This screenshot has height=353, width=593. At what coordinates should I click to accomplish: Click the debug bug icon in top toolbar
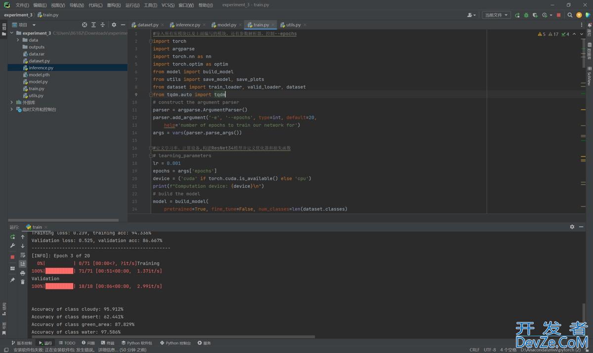[x=526, y=15]
